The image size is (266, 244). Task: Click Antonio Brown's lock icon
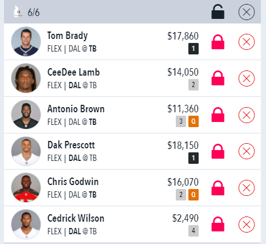(218, 115)
